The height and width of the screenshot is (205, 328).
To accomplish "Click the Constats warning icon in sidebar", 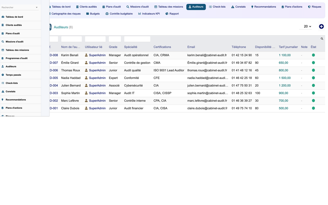I will [3, 92].
